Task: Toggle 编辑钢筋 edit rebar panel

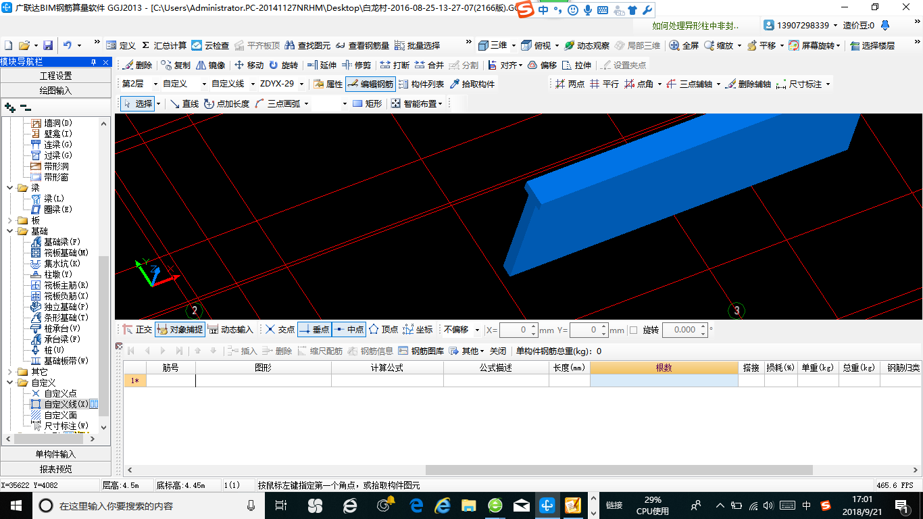Action: click(x=370, y=84)
